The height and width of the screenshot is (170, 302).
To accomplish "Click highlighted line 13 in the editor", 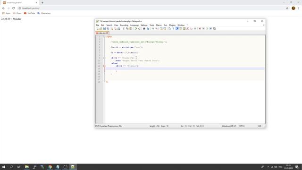I will [185, 68].
